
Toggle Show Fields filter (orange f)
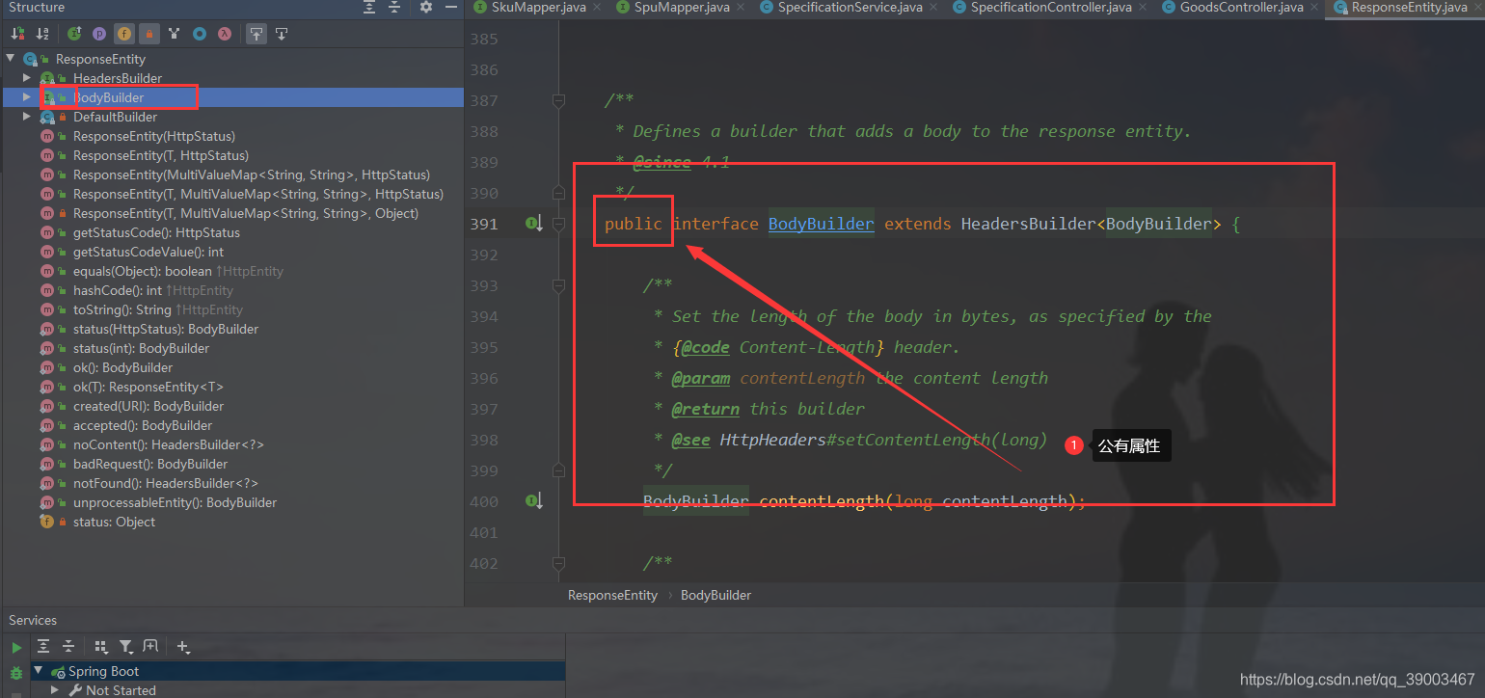pyautogui.click(x=124, y=34)
